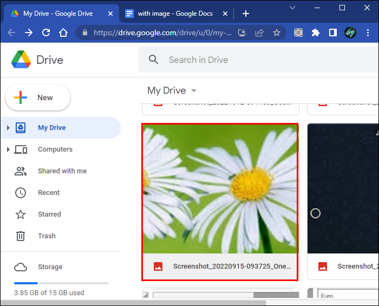The height and width of the screenshot is (306, 379).
Task: Open Storage details
Action: click(x=49, y=267)
